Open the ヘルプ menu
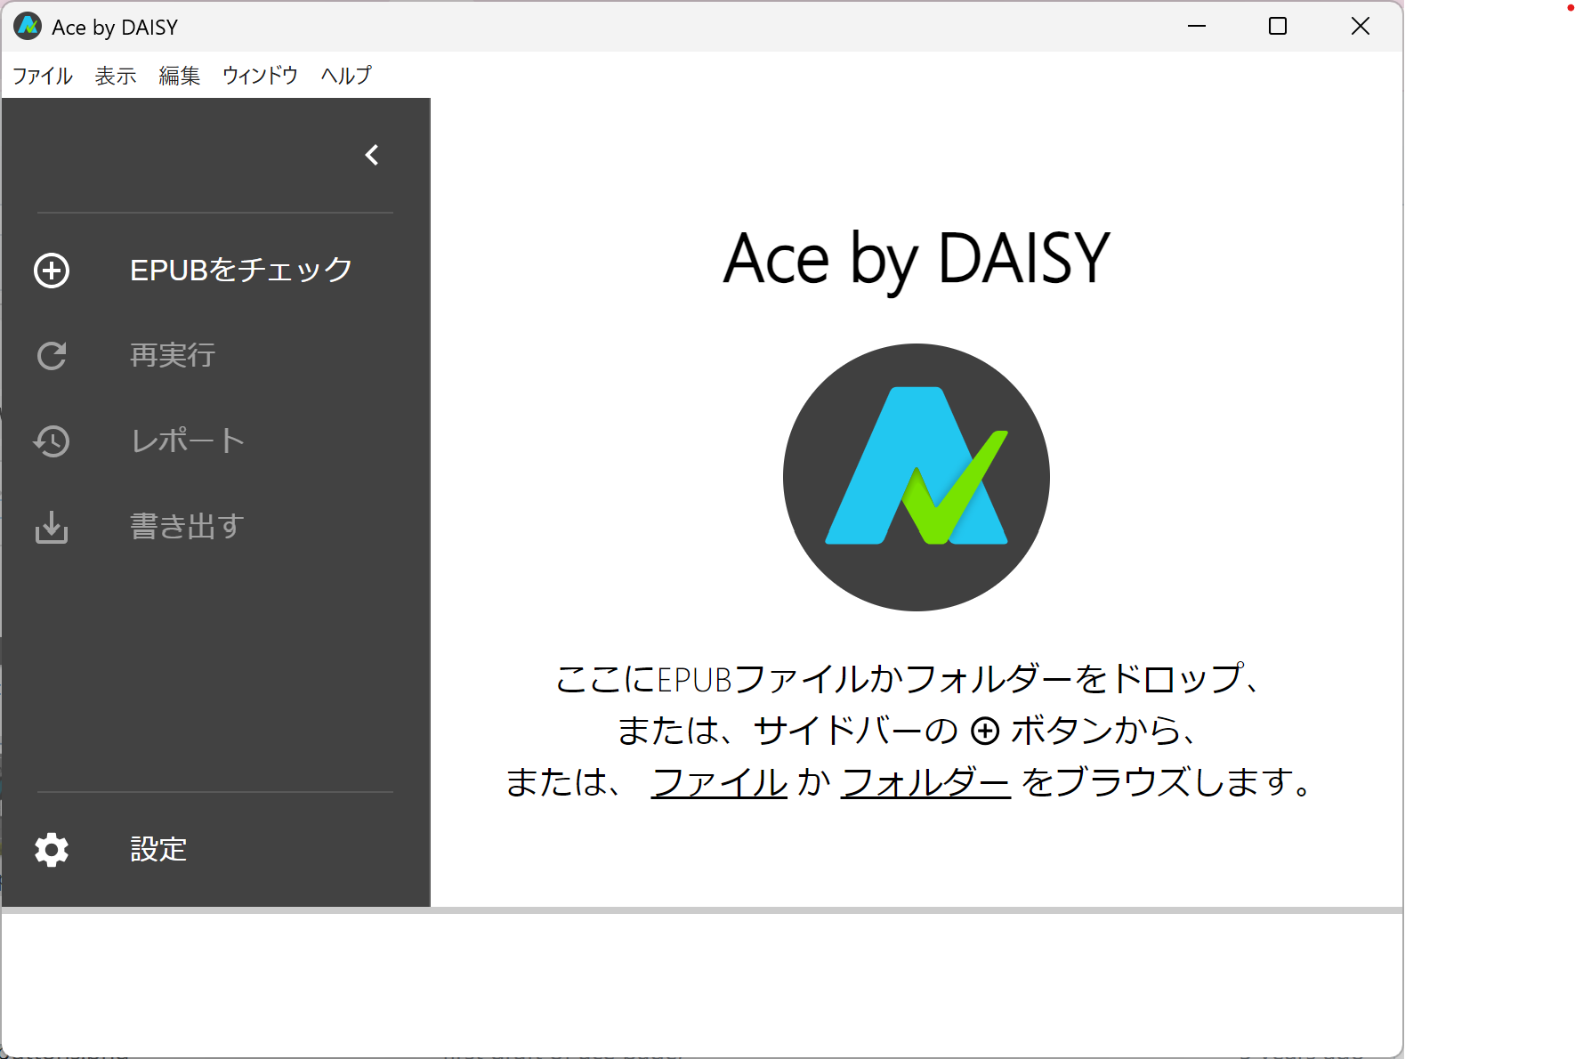 (x=346, y=76)
